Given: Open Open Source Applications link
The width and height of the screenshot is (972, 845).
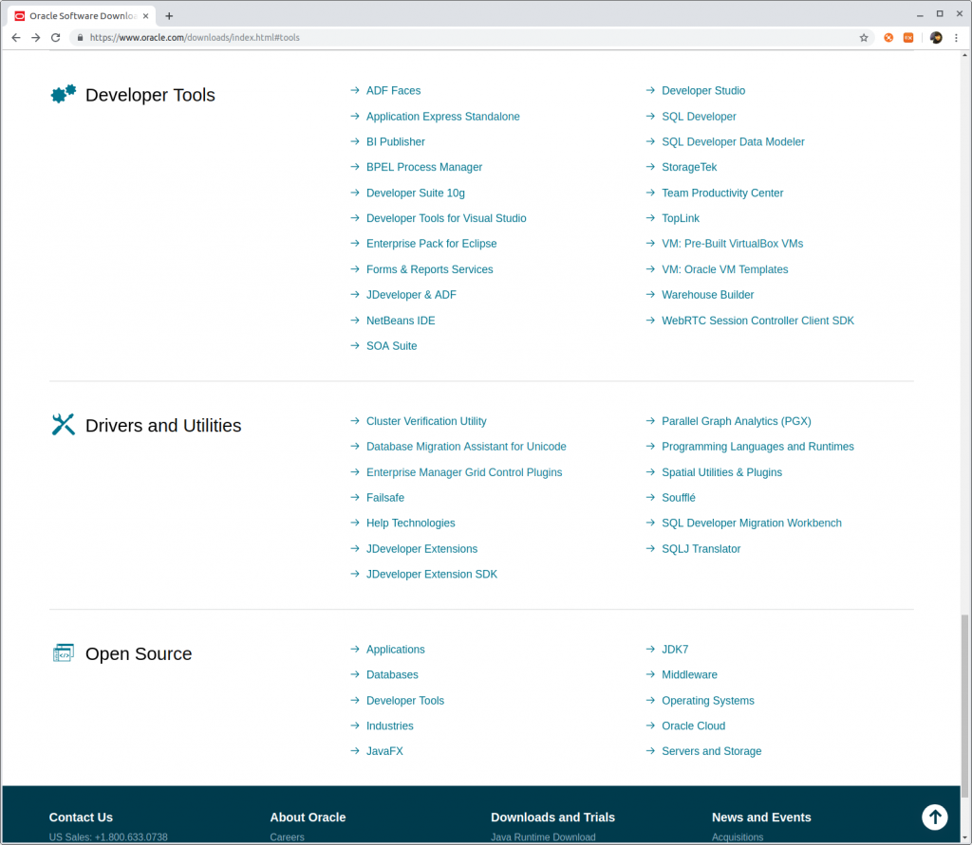Looking at the screenshot, I should click(x=396, y=650).
